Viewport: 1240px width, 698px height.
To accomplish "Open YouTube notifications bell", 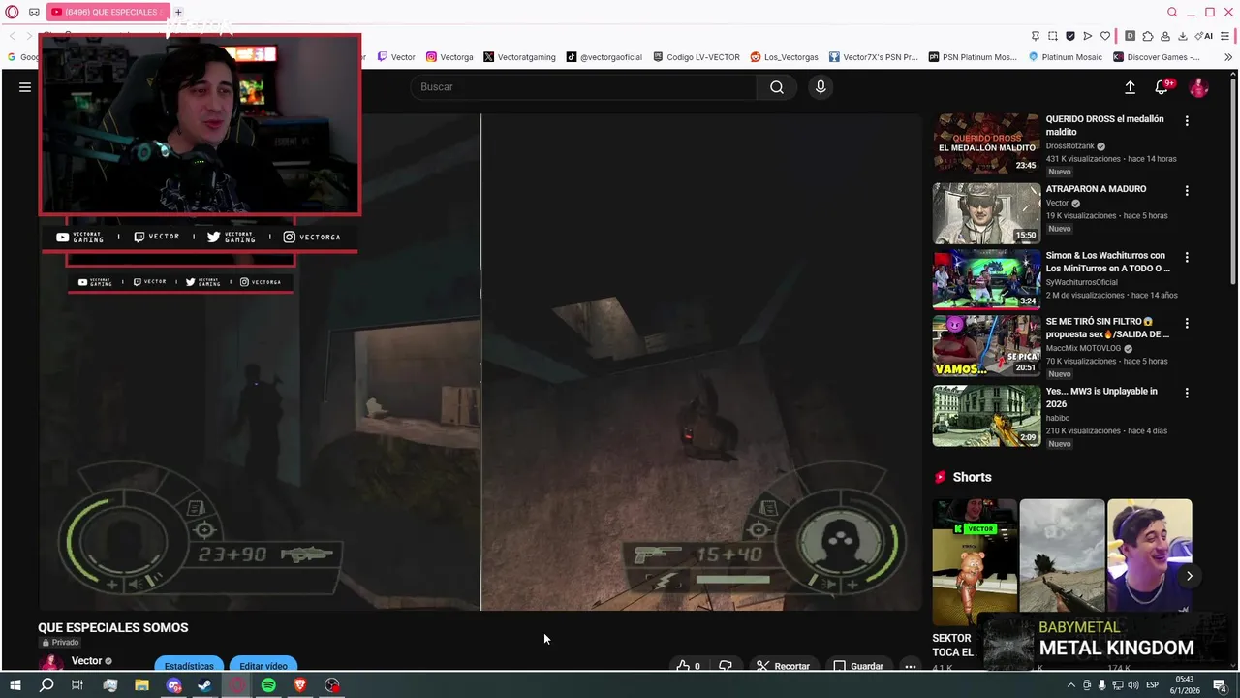I will (1162, 87).
